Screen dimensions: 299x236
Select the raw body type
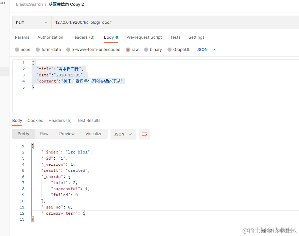pos(132,50)
